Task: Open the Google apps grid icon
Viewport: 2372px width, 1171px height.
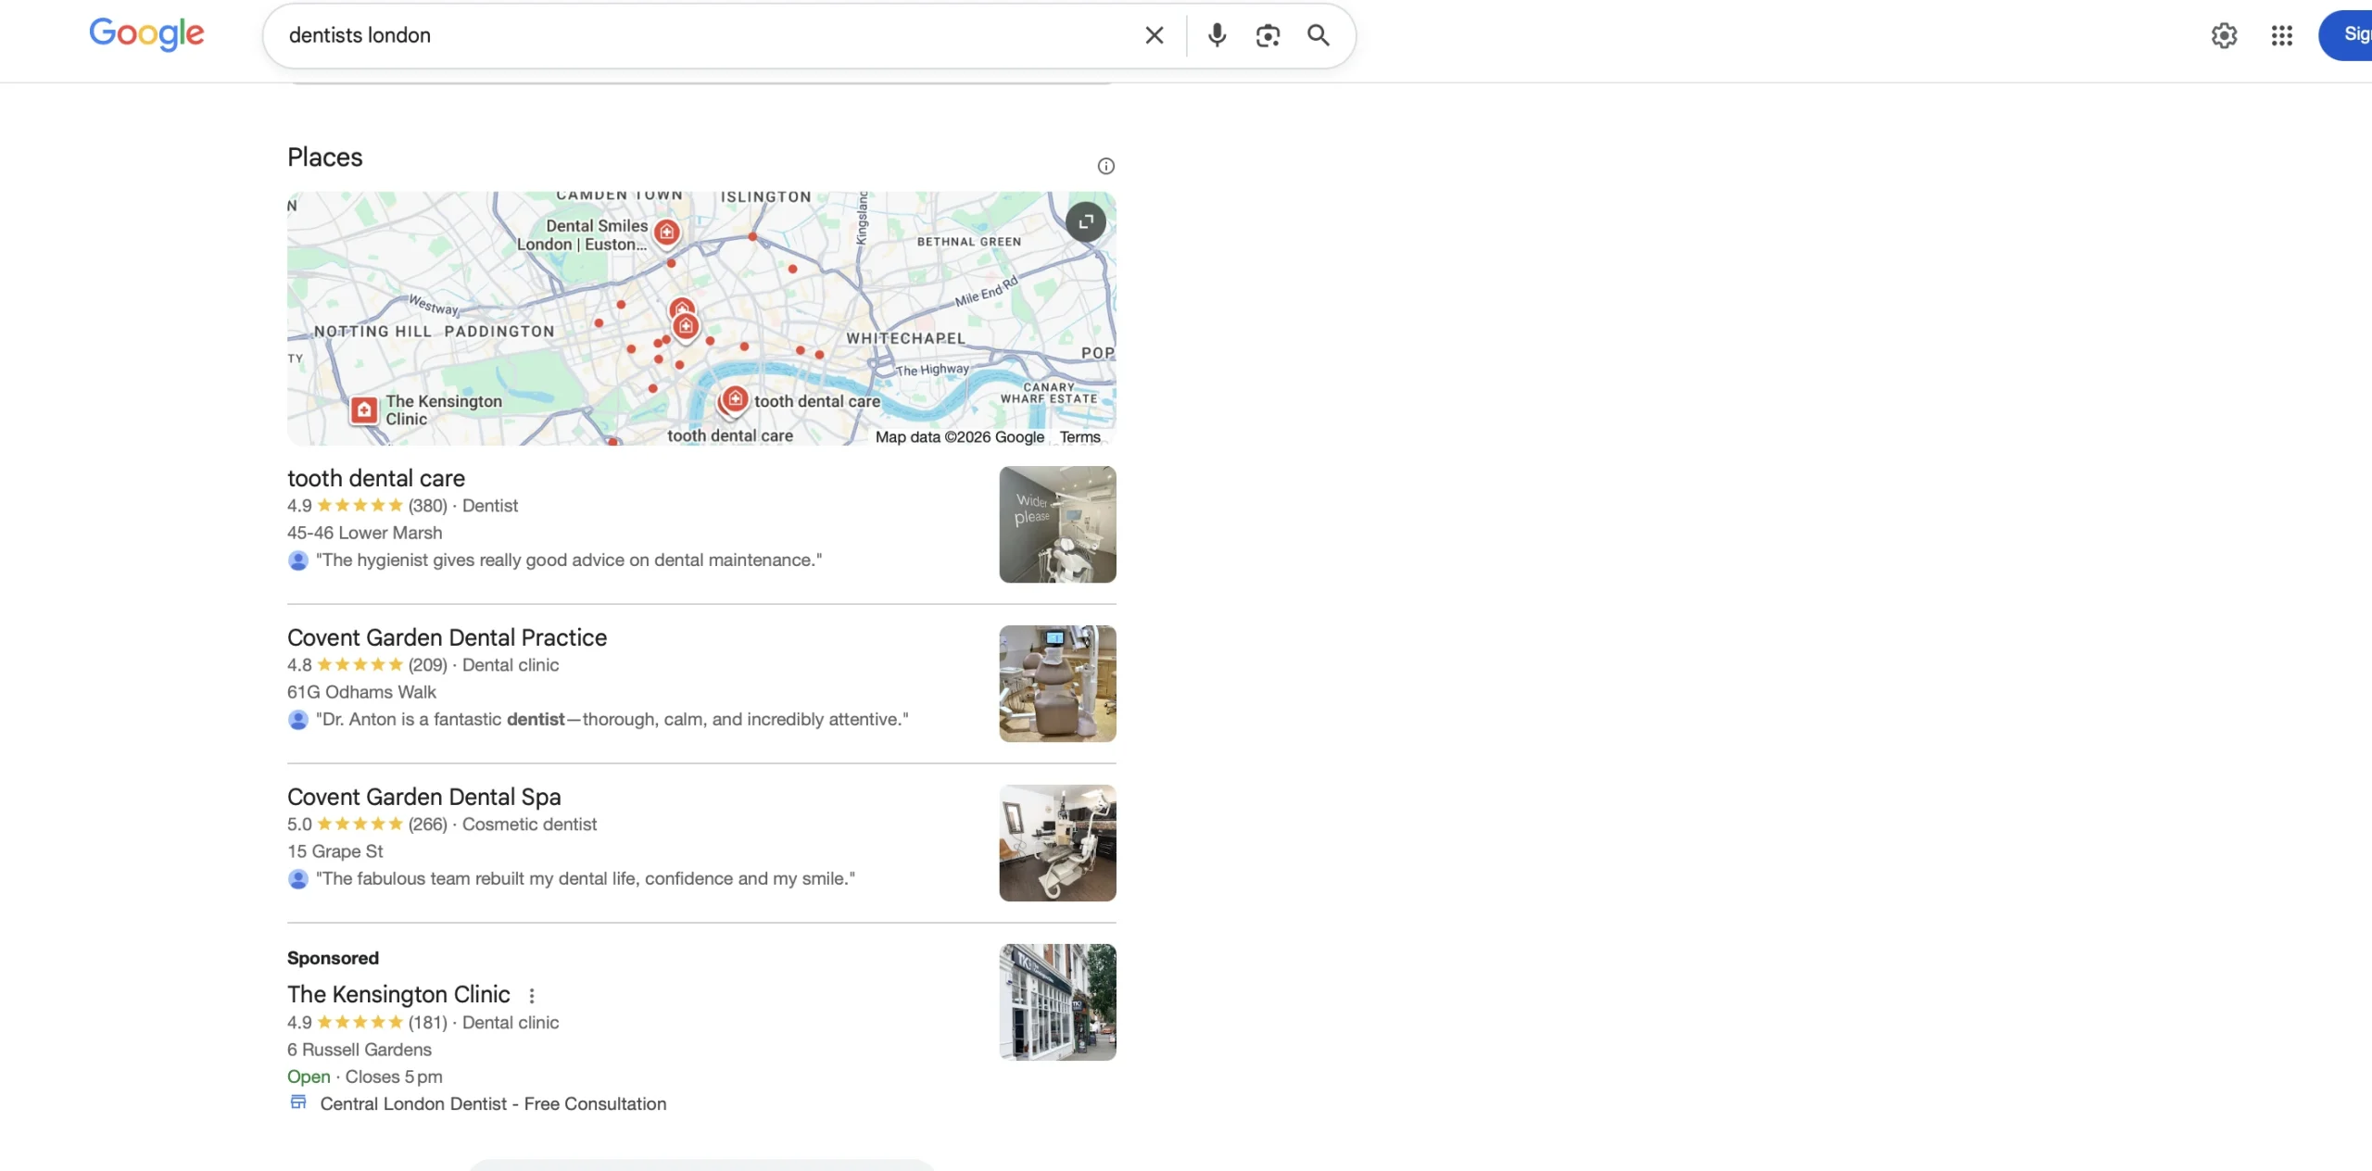Action: (2281, 35)
